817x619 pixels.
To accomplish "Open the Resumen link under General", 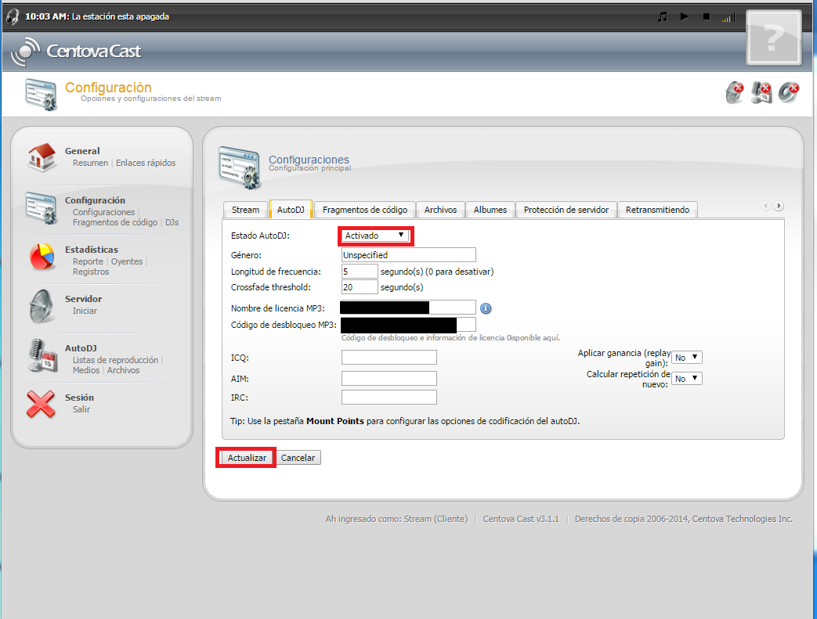I will (90, 163).
